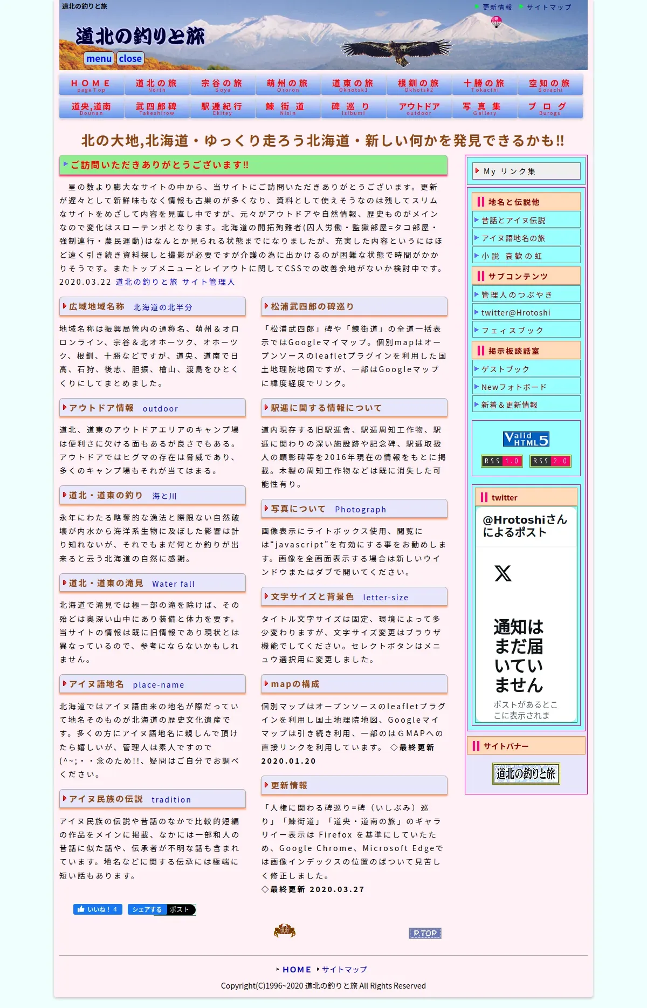Open the サイトマップ link at top right

(548, 7)
